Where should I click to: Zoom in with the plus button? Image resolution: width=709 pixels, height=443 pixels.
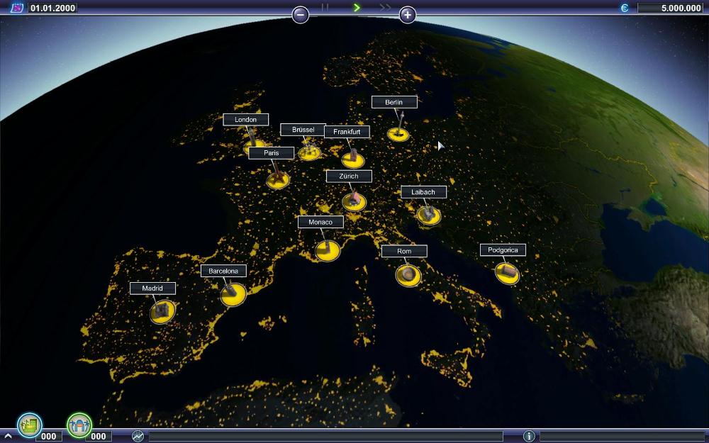[407, 14]
